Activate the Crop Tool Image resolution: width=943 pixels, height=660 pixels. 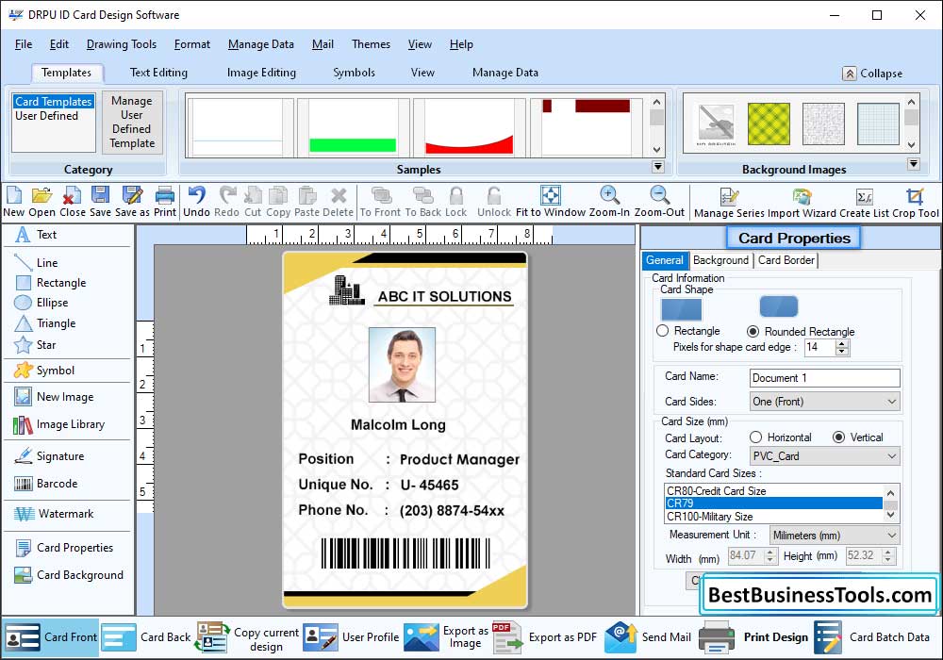tap(916, 203)
